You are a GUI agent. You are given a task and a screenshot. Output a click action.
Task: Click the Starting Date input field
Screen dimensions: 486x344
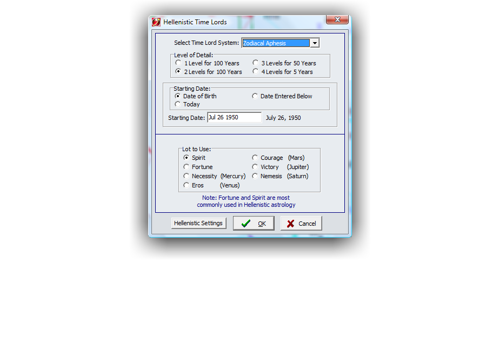[x=234, y=117]
